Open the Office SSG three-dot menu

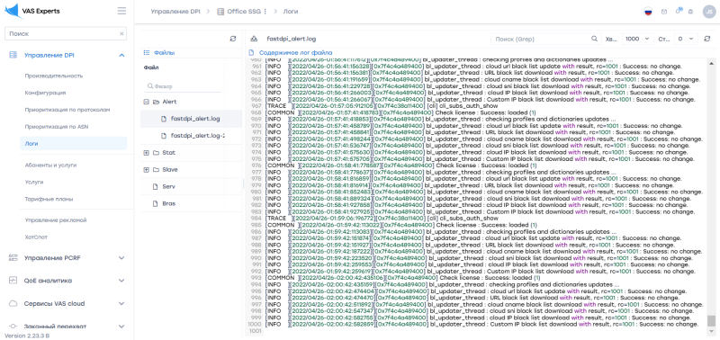265,12
